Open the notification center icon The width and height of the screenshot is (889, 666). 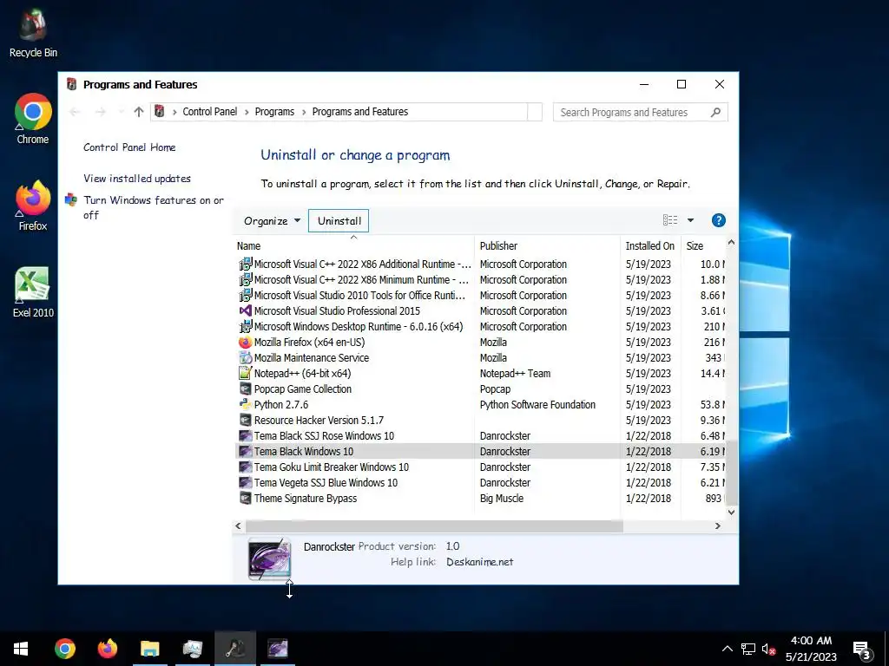(862, 650)
